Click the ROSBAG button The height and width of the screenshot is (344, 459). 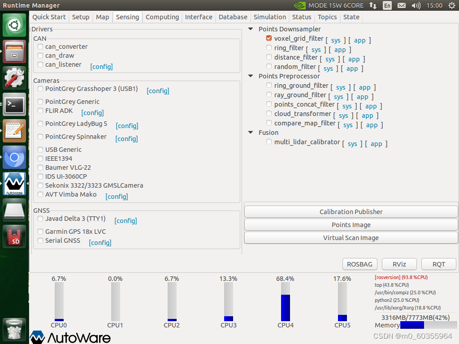[x=359, y=264]
